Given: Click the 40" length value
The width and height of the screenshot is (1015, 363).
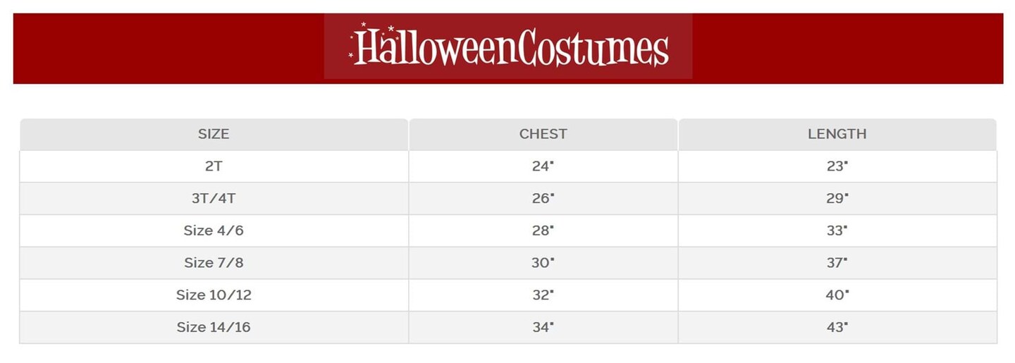Looking at the screenshot, I should (x=837, y=295).
